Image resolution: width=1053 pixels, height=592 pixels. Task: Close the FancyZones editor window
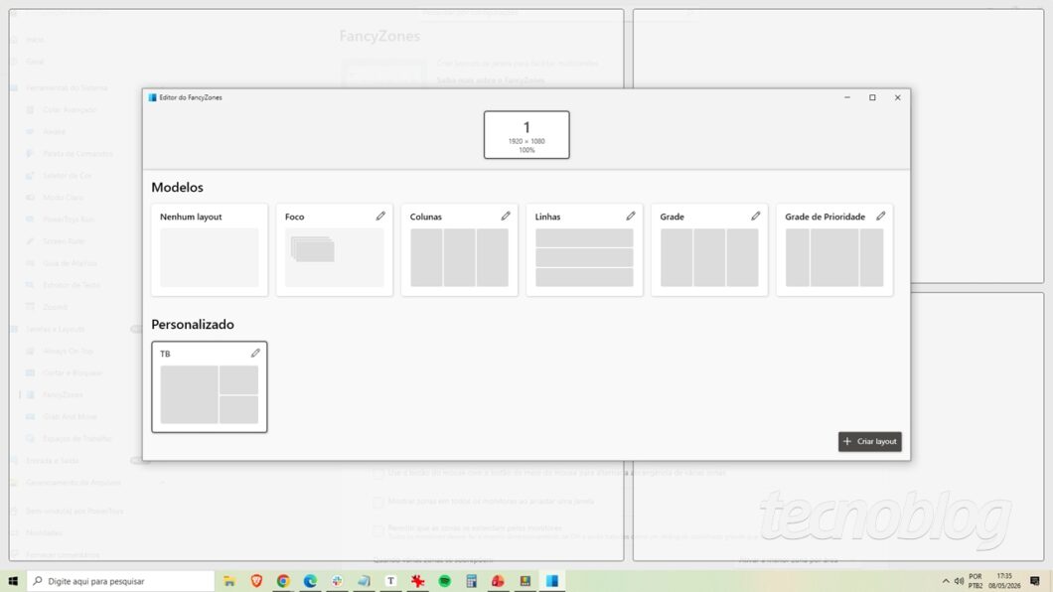click(897, 97)
